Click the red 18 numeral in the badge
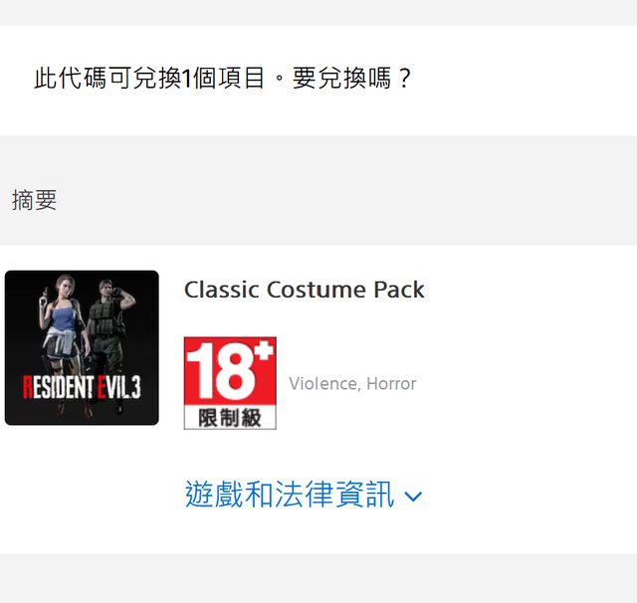The image size is (637, 603). coord(221,370)
